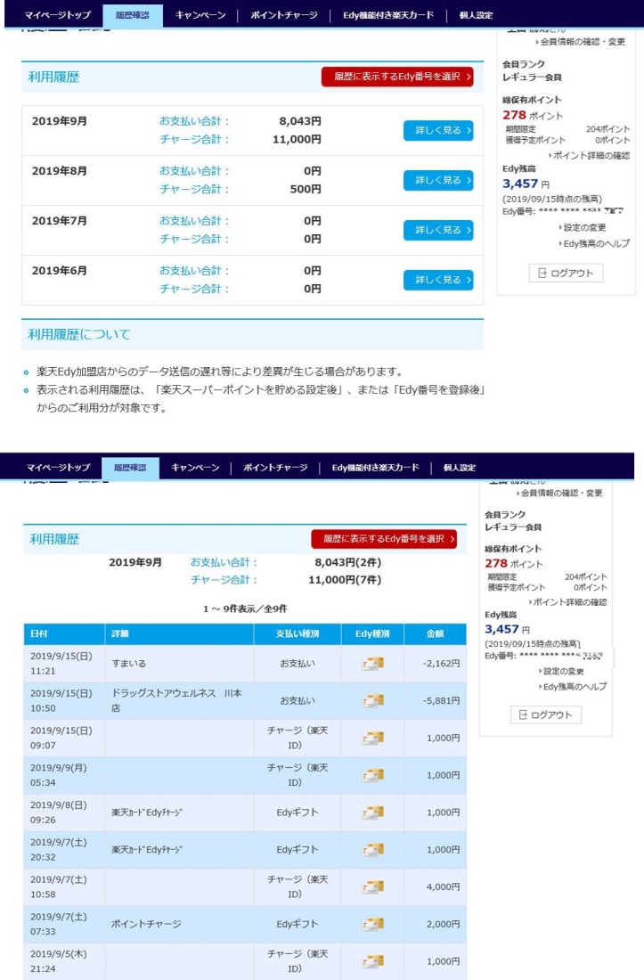Screen dimensions: 644x980
Task: Click the ドラッグストアウエルネス 川本店 cell
Action: [179, 700]
